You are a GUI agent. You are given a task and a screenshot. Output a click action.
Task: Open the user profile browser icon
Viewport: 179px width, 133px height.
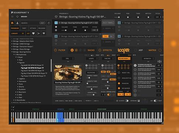click(x=17, y=23)
